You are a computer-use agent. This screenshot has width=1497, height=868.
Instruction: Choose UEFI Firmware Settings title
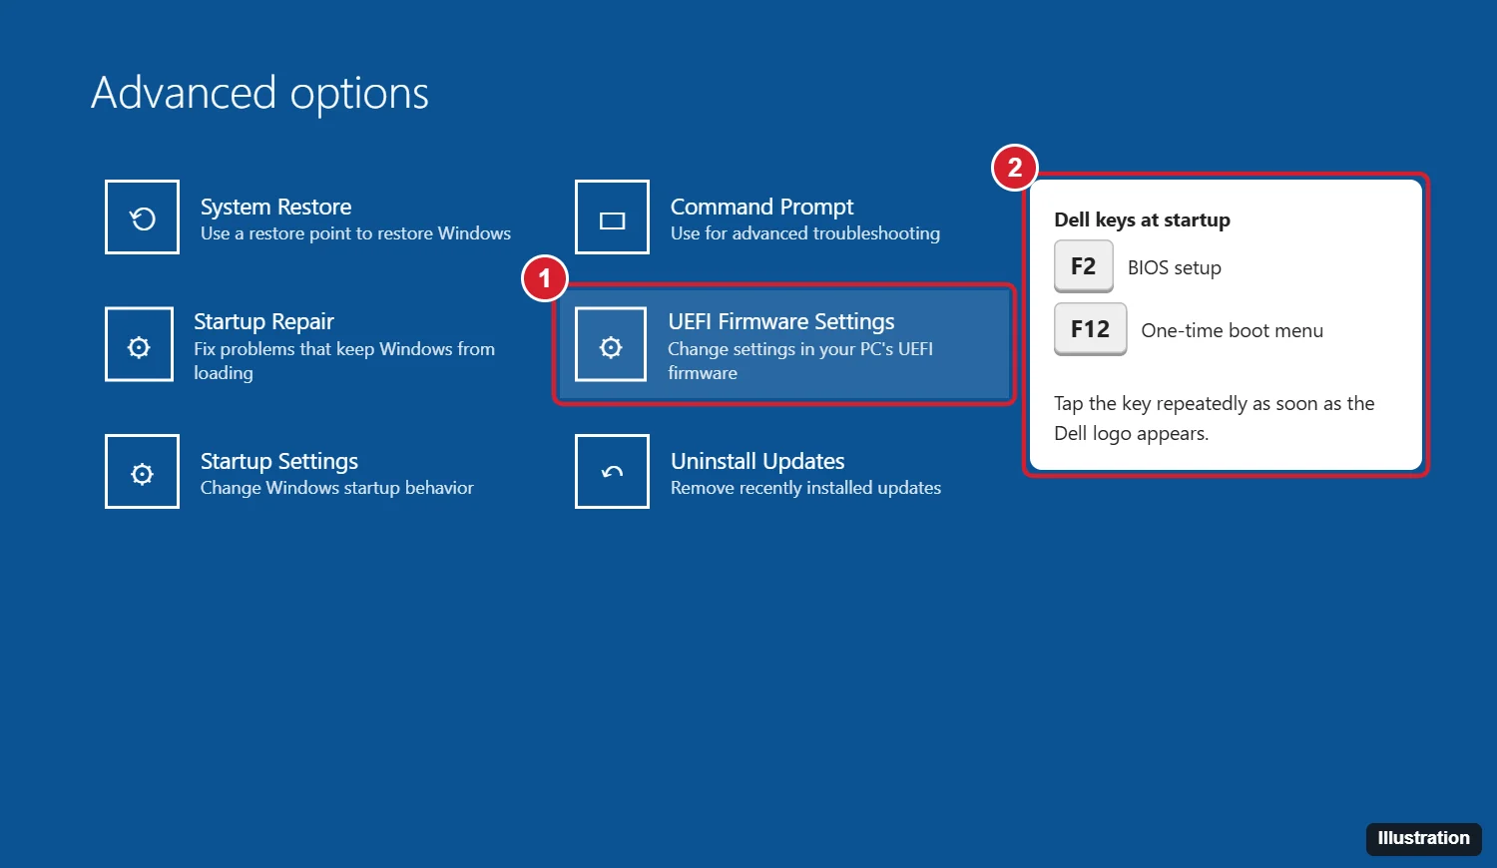click(x=781, y=321)
